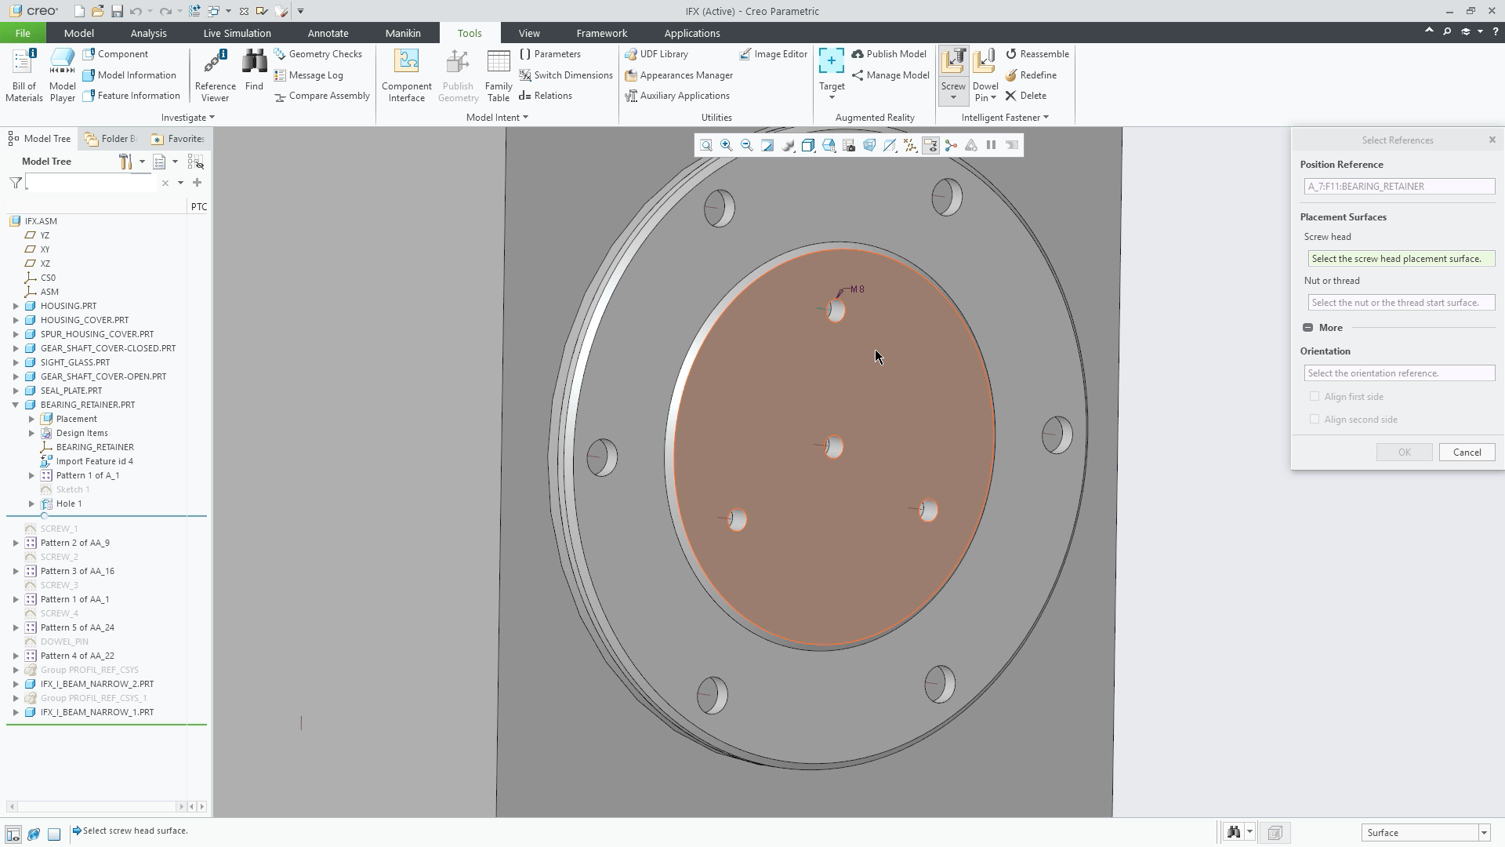Image resolution: width=1505 pixels, height=847 pixels.
Task: Click Zoom Out in graphics toolbar
Action: coord(747,145)
